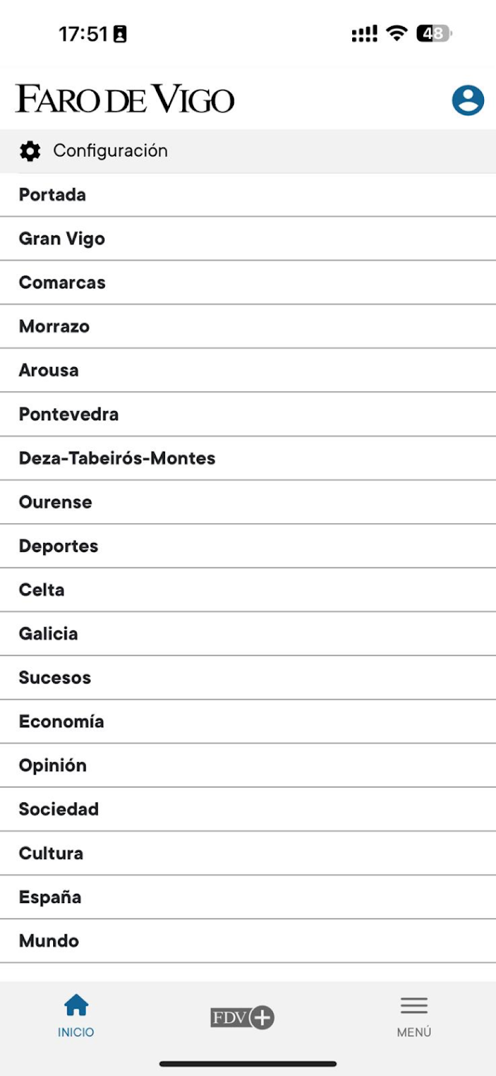This screenshot has width=496, height=1076.
Task: Open the Mundo section
Action: point(248,942)
